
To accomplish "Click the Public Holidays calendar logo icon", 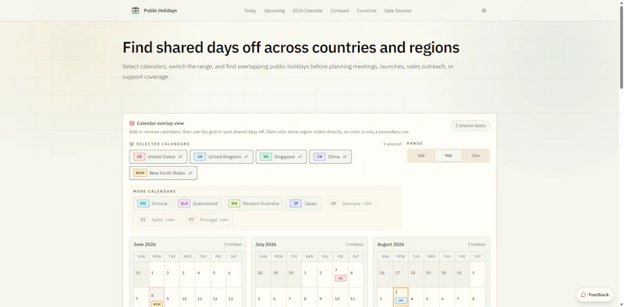I will (135, 11).
